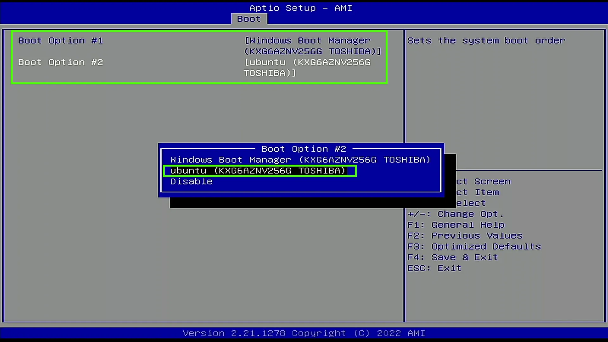Choose Disable in Boot Option #2 popup
This screenshot has height=342, width=608.
pos(191,181)
